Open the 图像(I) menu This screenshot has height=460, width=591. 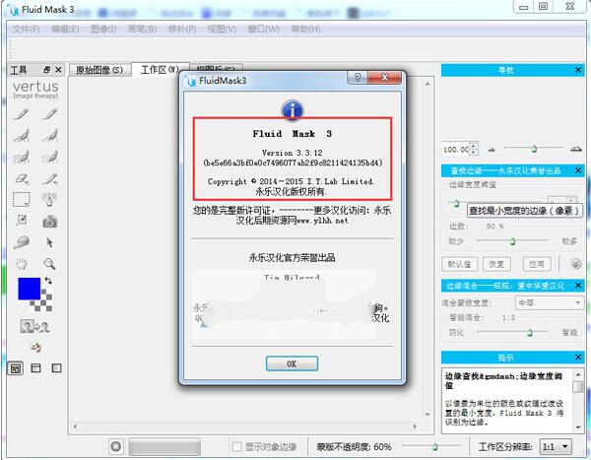tap(103, 29)
